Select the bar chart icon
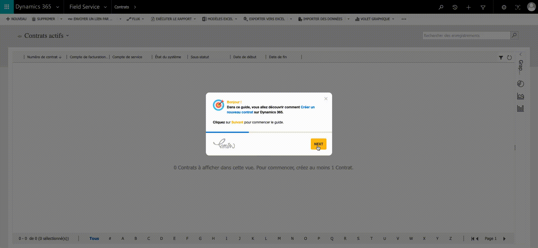The image size is (538, 248). click(x=521, y=108)
